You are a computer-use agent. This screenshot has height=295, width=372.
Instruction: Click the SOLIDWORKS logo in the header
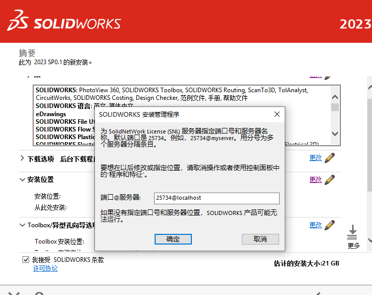coord(64,20)
